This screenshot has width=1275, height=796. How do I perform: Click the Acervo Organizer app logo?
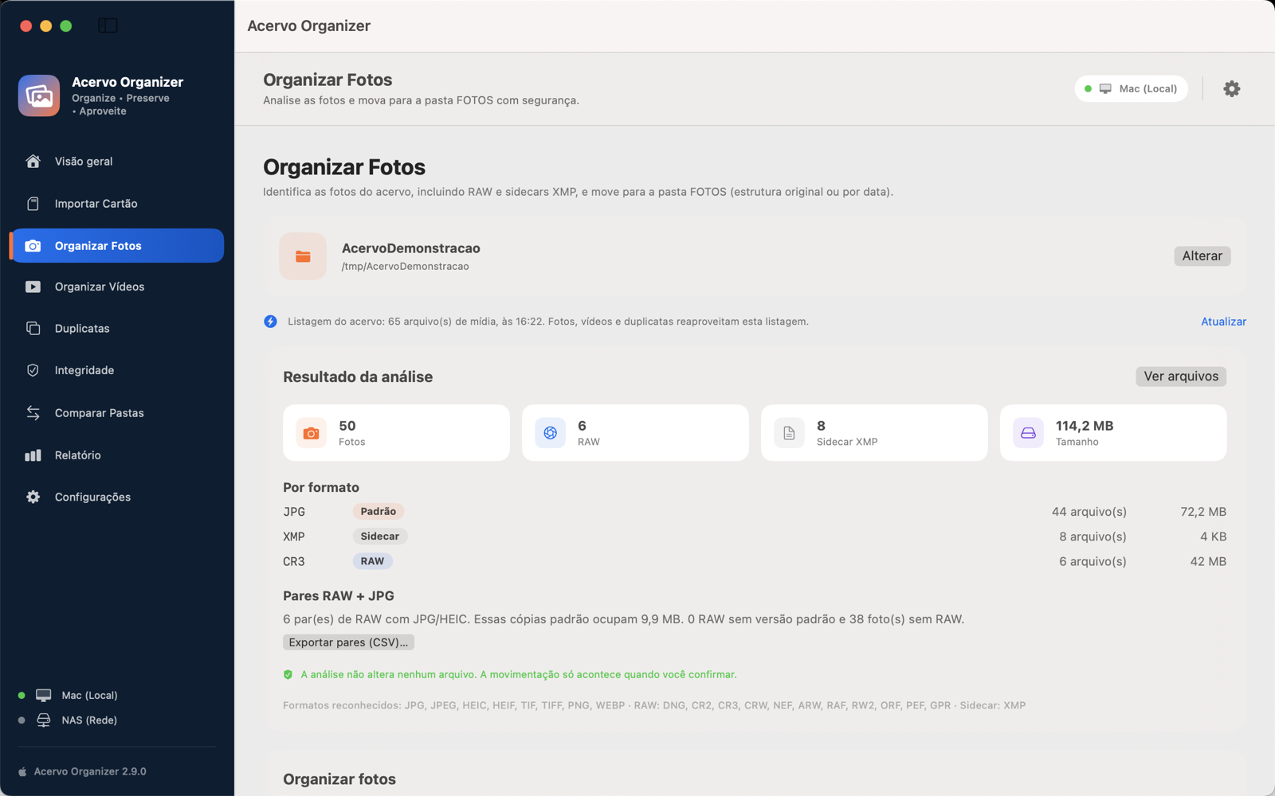click(39, 96)
